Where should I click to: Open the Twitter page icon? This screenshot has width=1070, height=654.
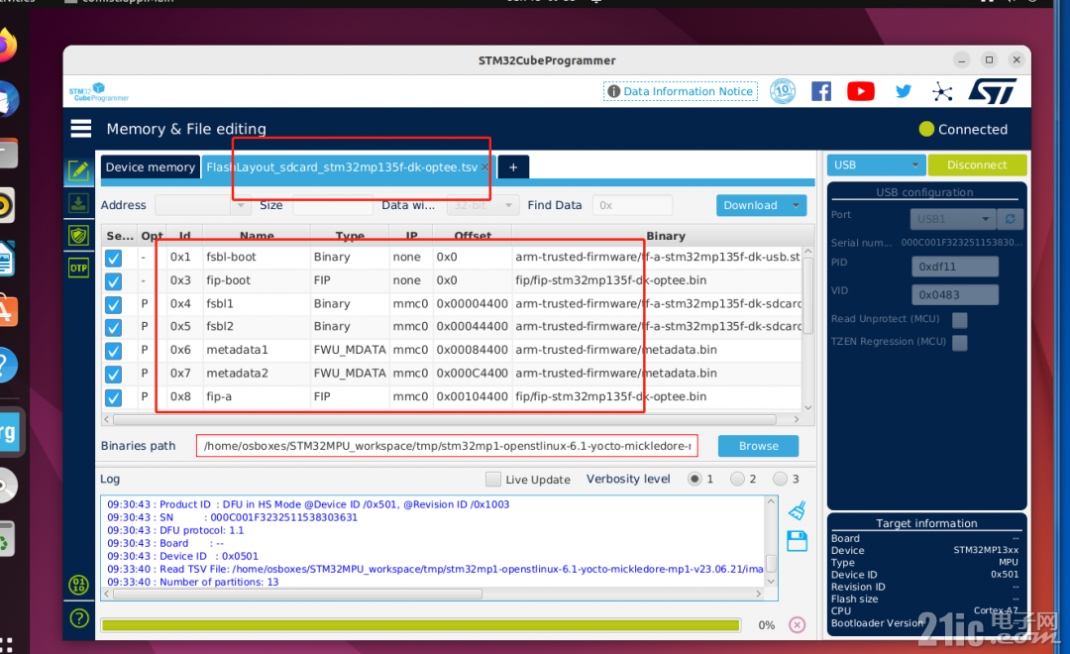tap(903, 91)
